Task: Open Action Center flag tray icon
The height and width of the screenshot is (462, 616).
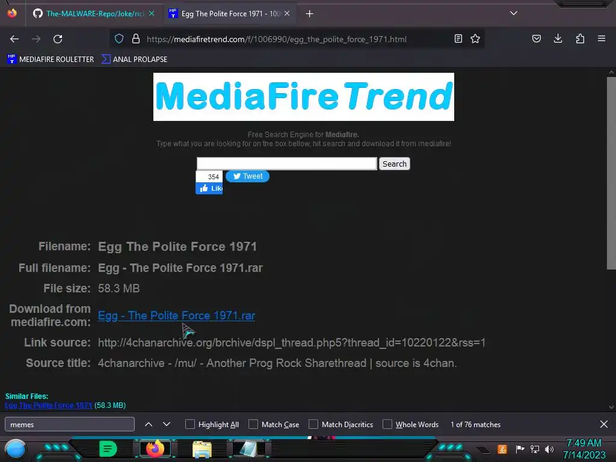Action: [x=520, y=449]
